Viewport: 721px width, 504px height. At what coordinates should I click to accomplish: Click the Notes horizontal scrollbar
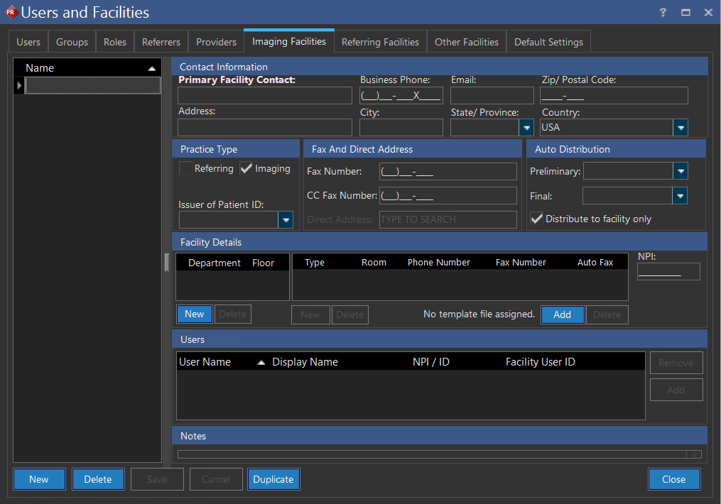tap(433, 454)
